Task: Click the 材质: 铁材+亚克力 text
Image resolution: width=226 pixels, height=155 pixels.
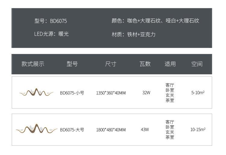Action: 133,34
